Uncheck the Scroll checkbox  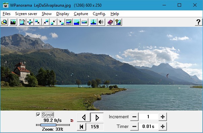(38, 115)
